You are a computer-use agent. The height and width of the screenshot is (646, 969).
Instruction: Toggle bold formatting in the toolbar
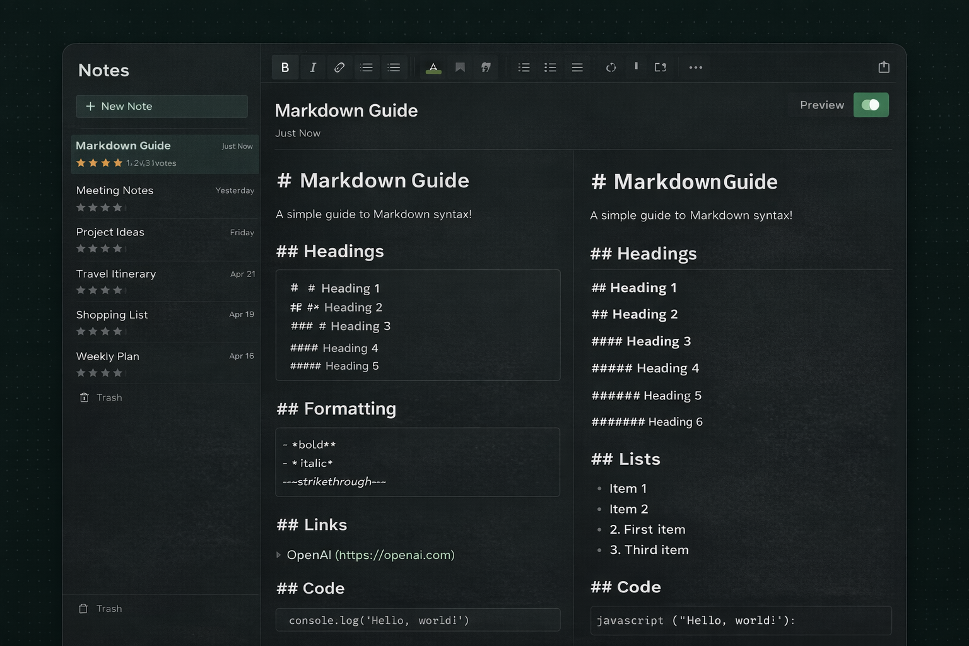[285, 68]
